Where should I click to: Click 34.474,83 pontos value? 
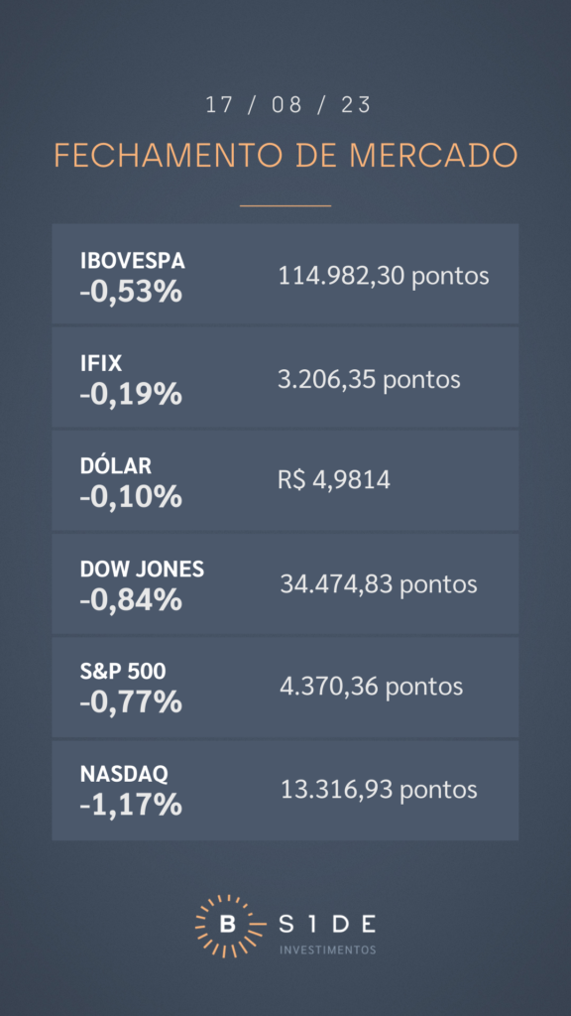click(x=379, y=584)
